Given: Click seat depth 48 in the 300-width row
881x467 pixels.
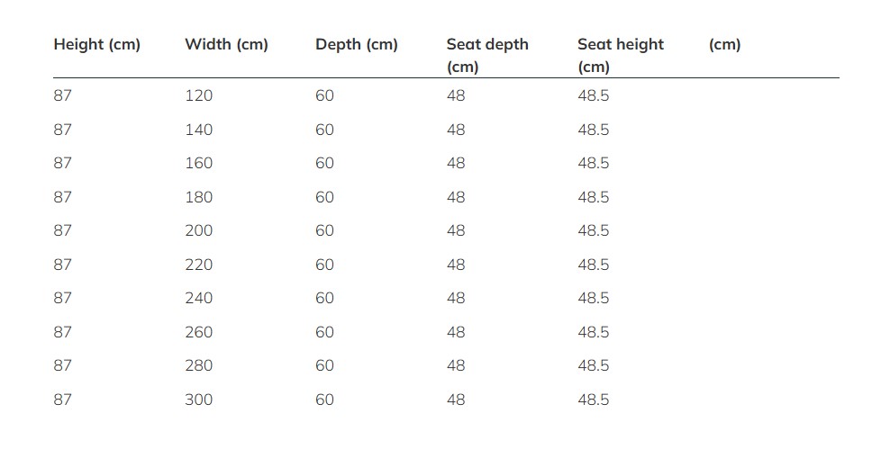Looking at the screenshot, I should (456, 400).
